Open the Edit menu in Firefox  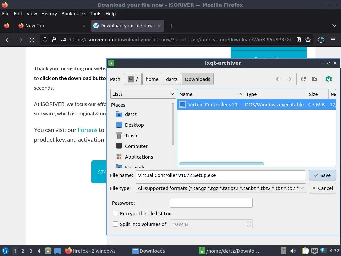(x=18, y=14)
